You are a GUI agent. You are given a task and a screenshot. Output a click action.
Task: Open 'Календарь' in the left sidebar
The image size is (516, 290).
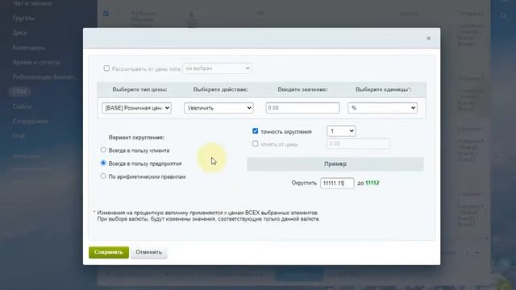[x=29, y=48]
